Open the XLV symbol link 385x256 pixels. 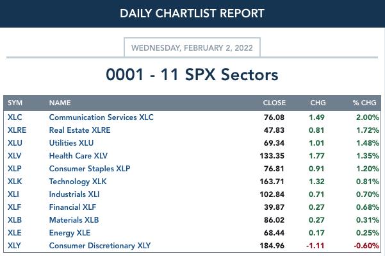tap(15, 156)
